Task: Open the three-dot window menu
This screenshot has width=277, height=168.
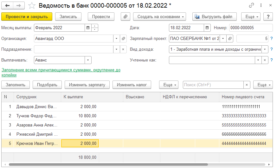Action: 261,5
